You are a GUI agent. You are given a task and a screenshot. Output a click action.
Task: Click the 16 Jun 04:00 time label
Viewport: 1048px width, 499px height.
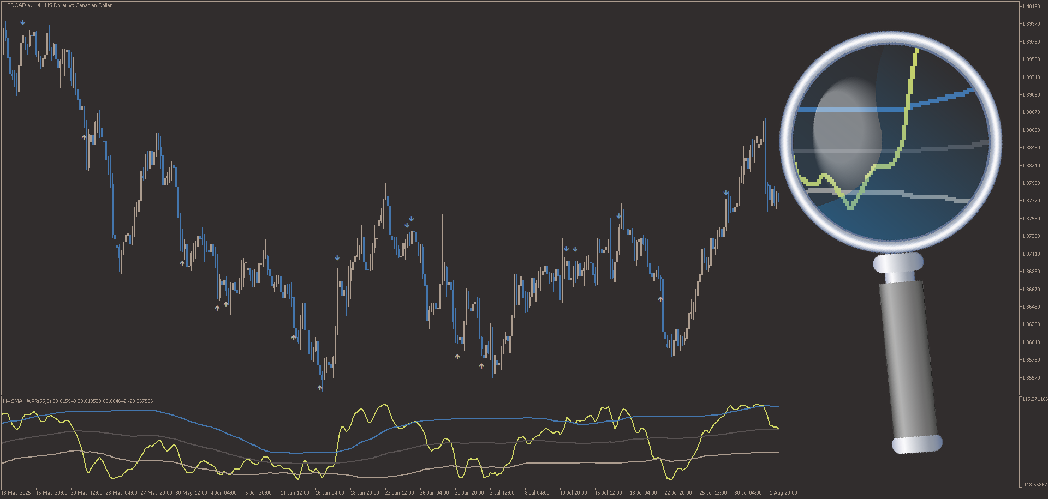[x=330, y=493]
